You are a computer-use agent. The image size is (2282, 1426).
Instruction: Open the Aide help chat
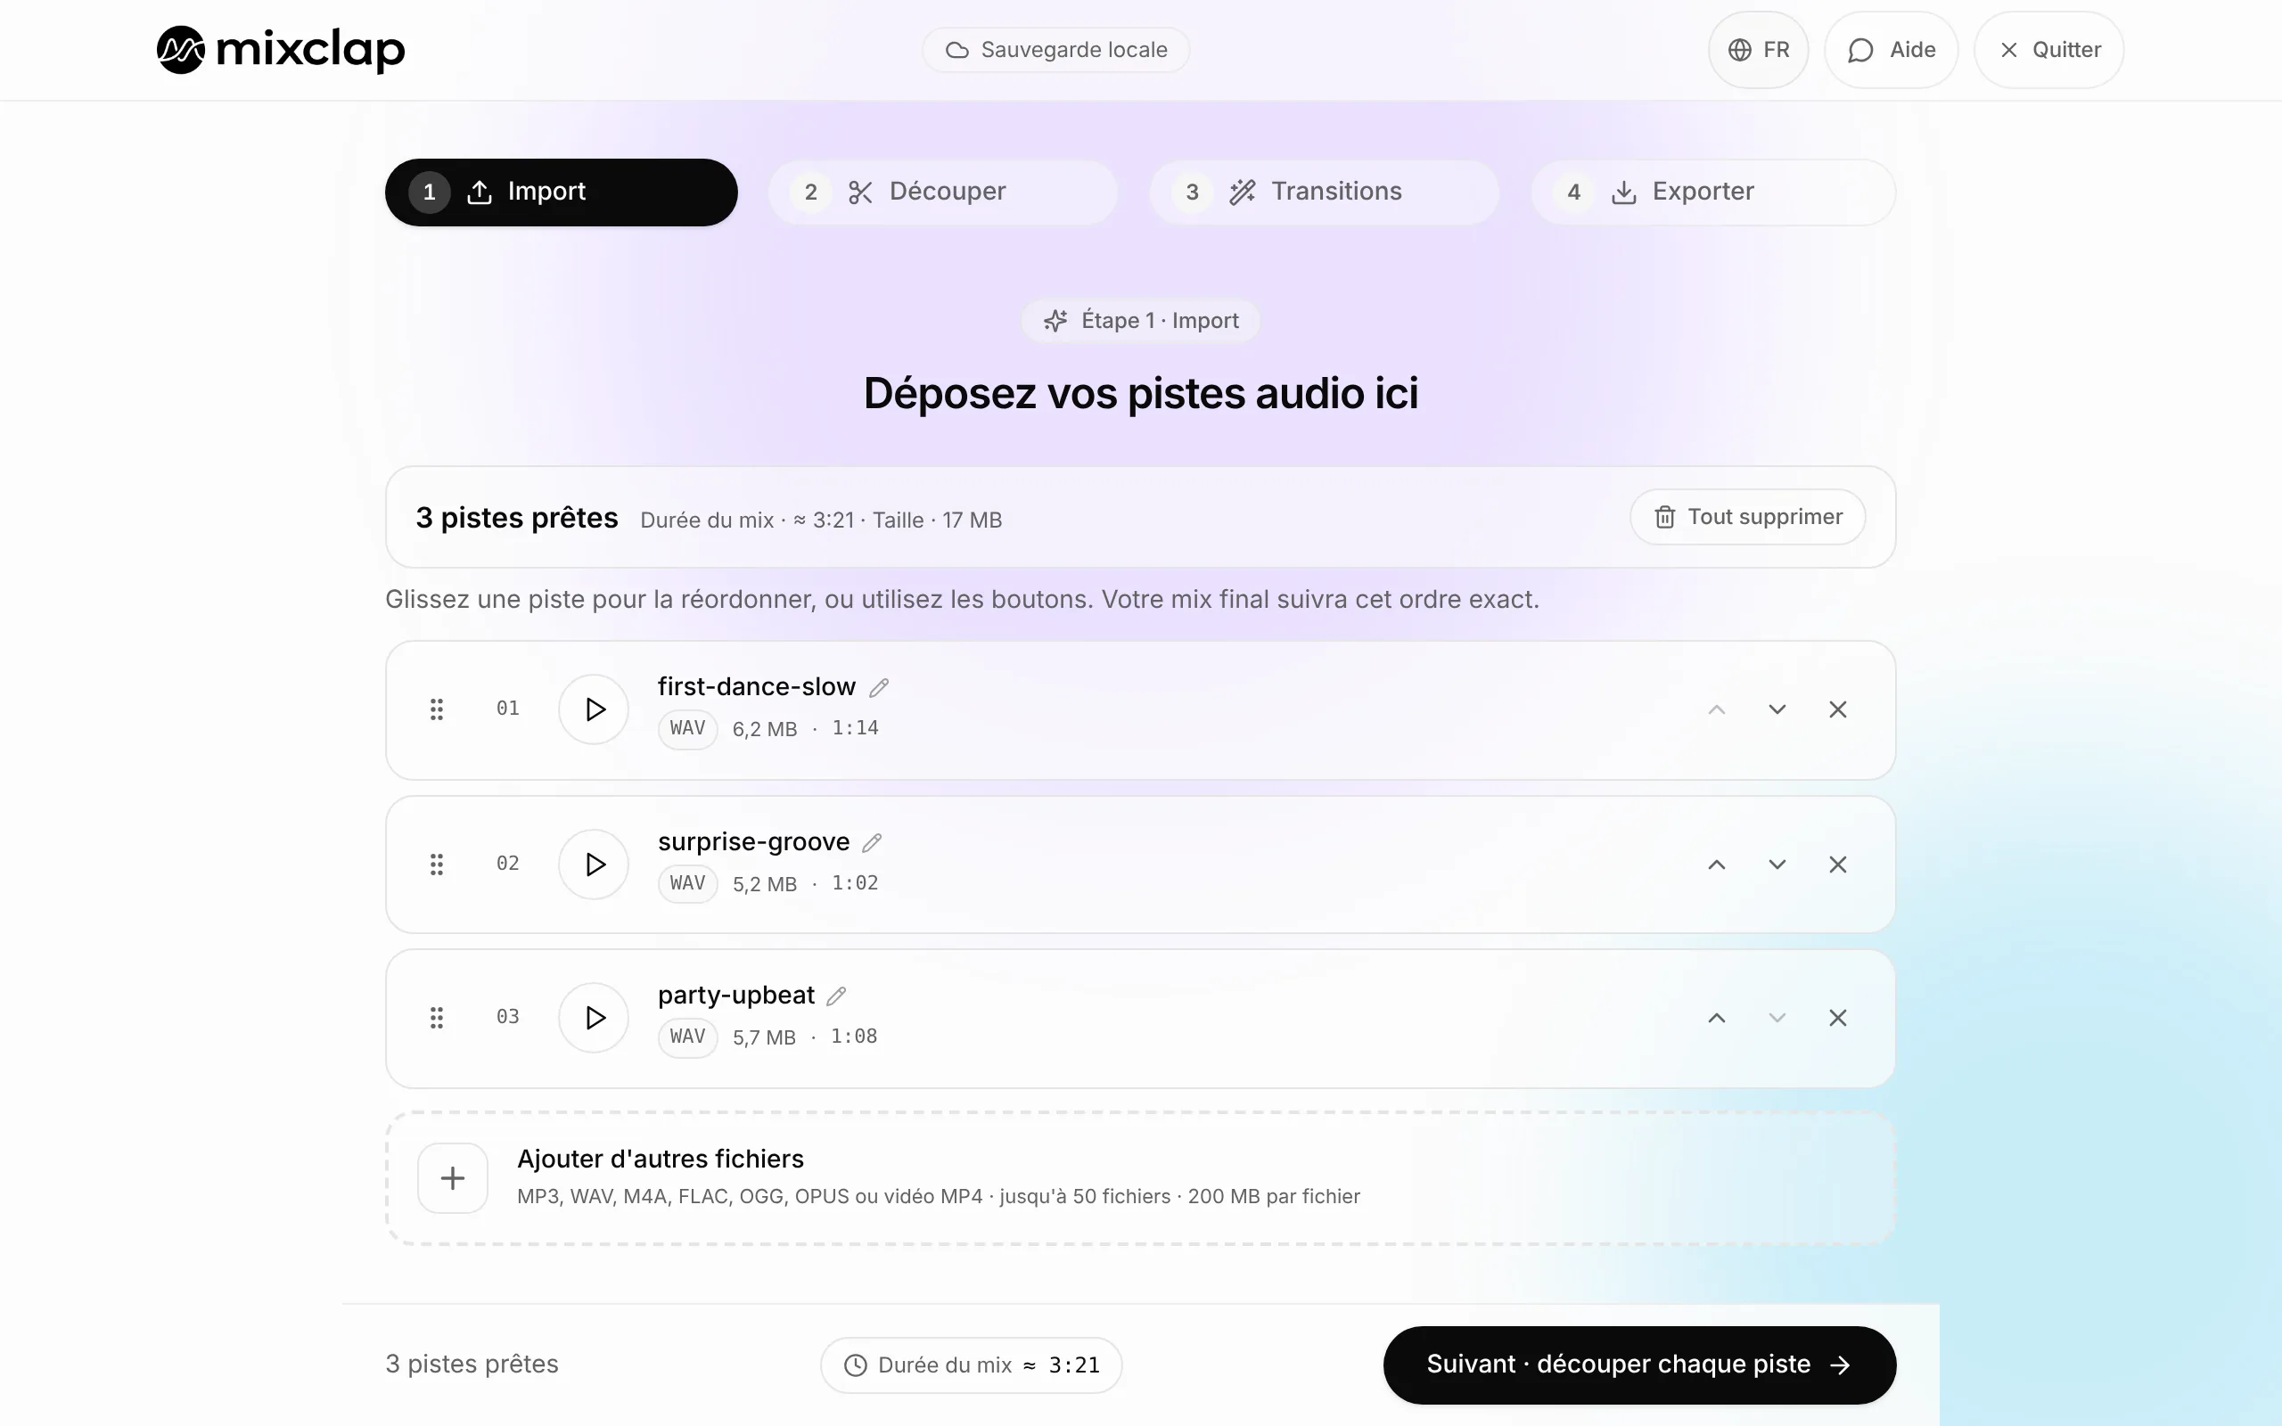pyautogui.click(x=1892, y=50)
